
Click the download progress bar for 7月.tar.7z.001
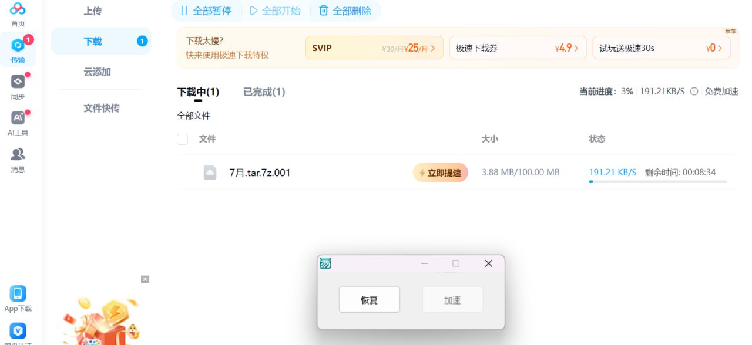tap(657, 182)
